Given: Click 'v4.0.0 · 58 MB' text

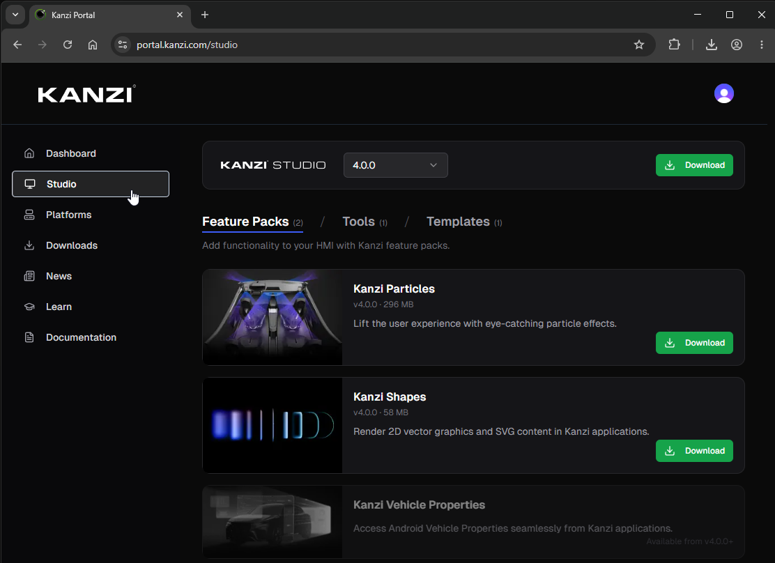Looking at the screenshot, I should pyautogui.click(x=381, y=412).
